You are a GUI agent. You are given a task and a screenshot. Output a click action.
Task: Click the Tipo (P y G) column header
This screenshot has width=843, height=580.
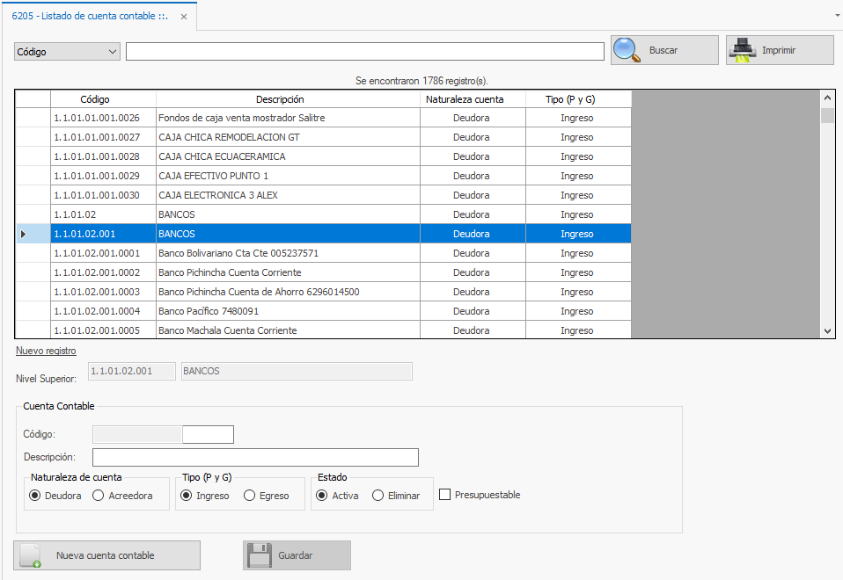pos(578,99)
